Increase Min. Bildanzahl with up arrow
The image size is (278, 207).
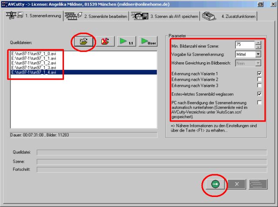tap(258, 43)
